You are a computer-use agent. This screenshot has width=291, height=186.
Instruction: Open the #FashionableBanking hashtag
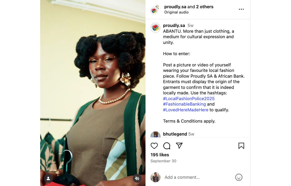184,104
